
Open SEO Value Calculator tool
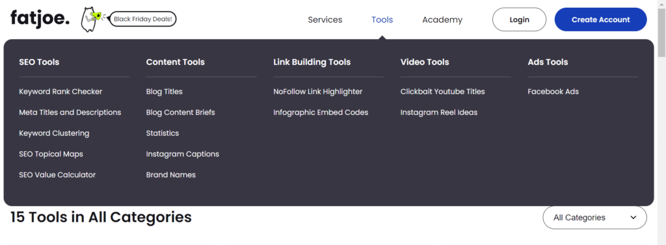[57, 175]
